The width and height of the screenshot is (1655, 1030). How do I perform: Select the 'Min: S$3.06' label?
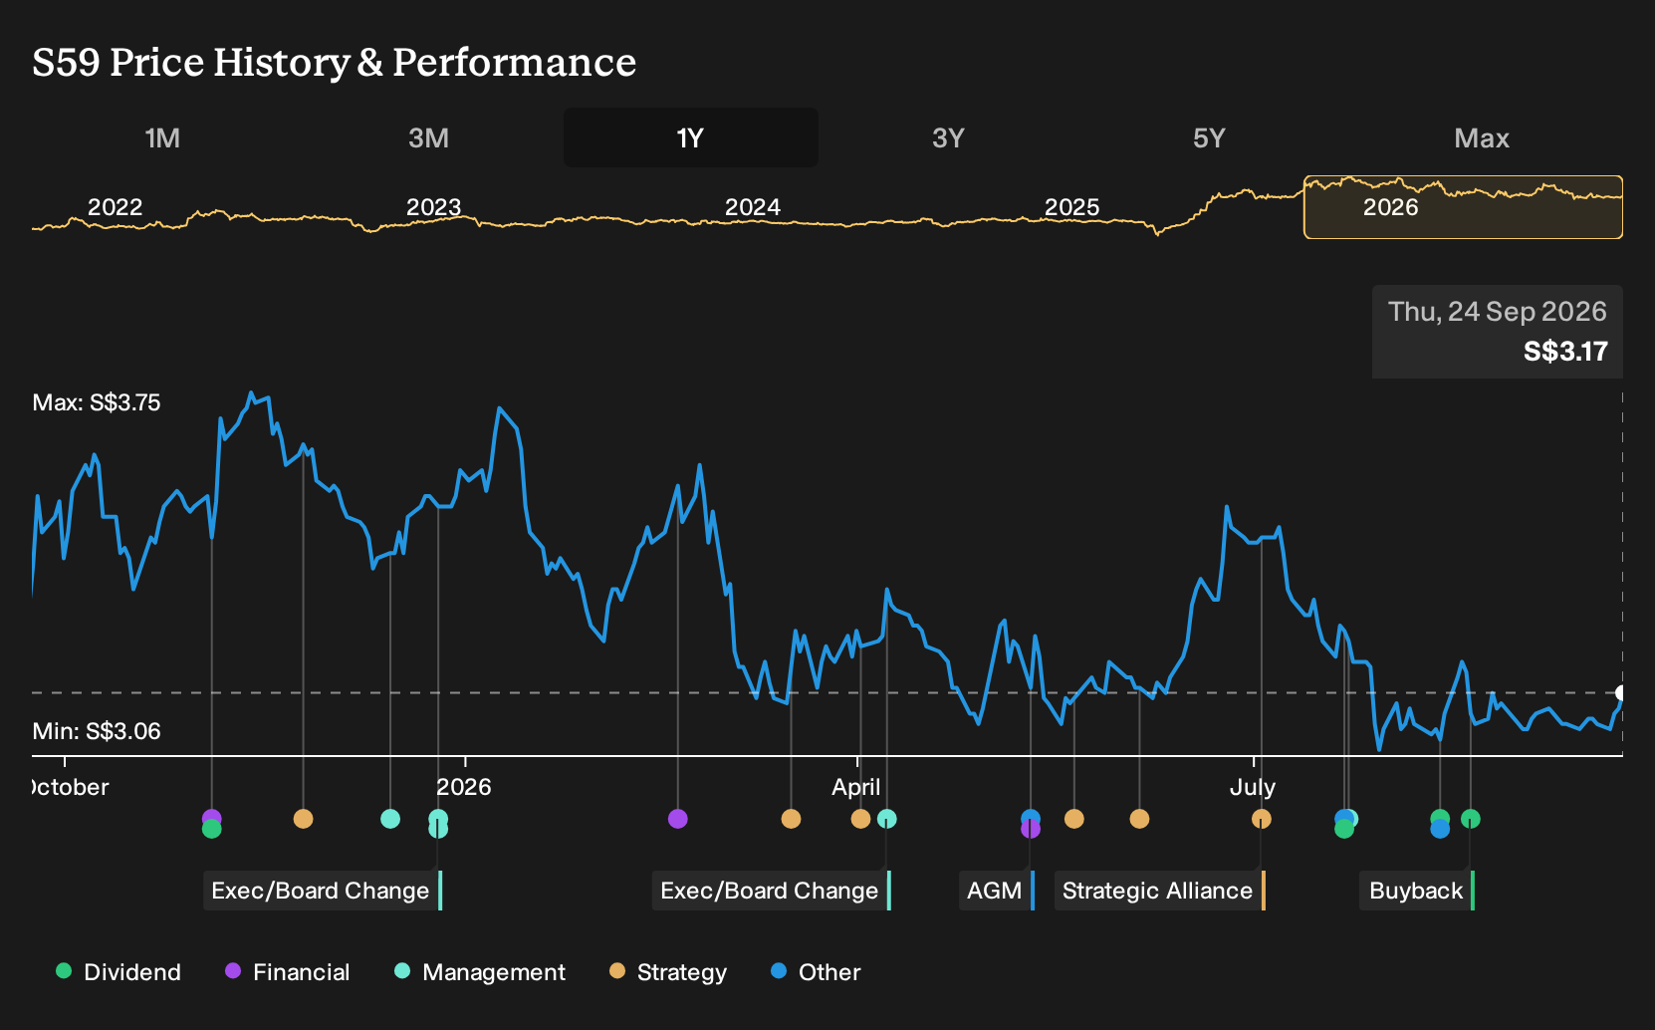pyautogui.click(x=97, y=731)
